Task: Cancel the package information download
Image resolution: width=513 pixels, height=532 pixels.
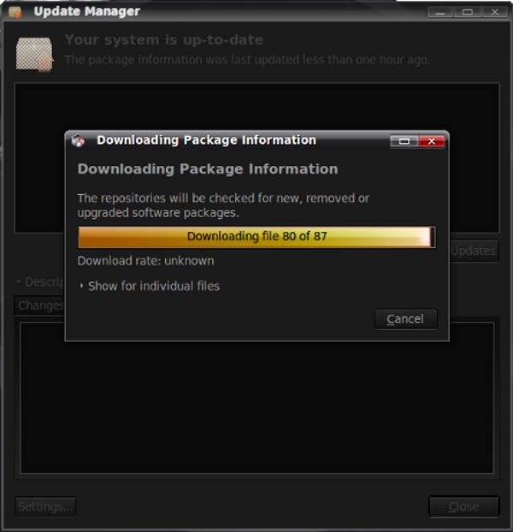Action: pyautogui.click(x=405, y=319)
